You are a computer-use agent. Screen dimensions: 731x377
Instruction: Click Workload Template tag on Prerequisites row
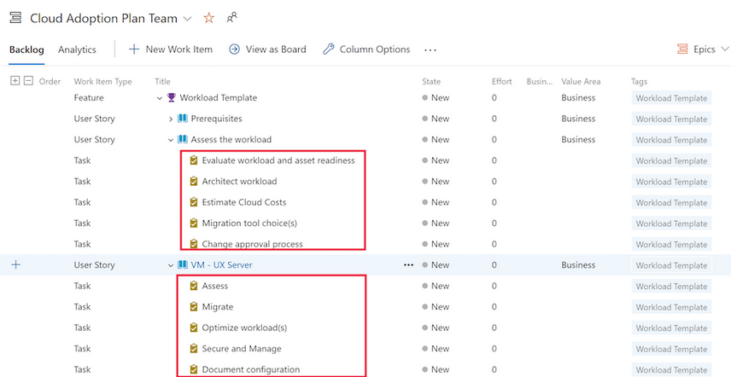671,119
